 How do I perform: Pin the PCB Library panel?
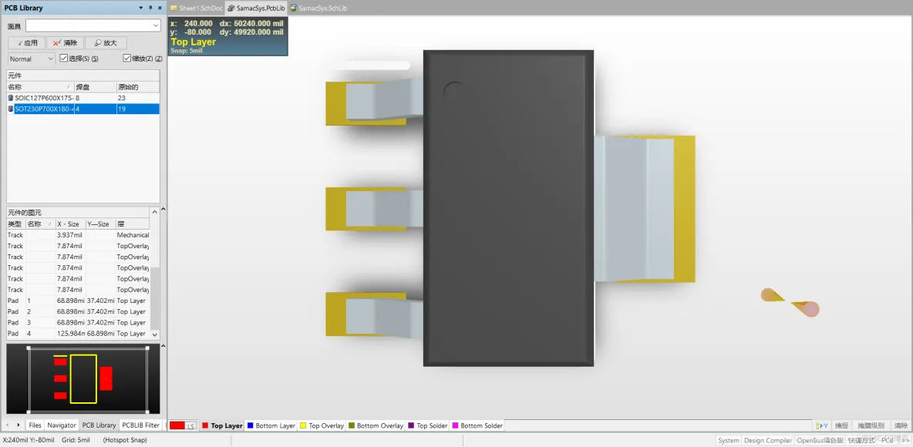[x=150, y=8]
